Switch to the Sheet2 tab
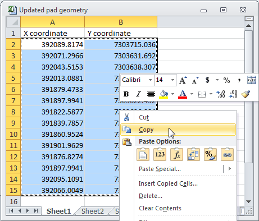This screenshot has height=221, width=259. tap(93, 211)
